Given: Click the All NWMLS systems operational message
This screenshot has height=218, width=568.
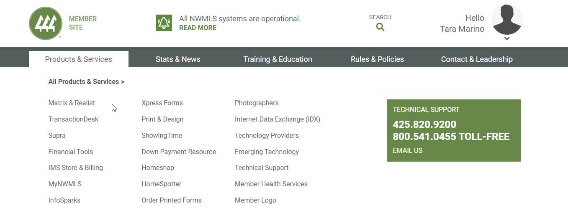Looking at the screenshot, I should click(240, 19).
